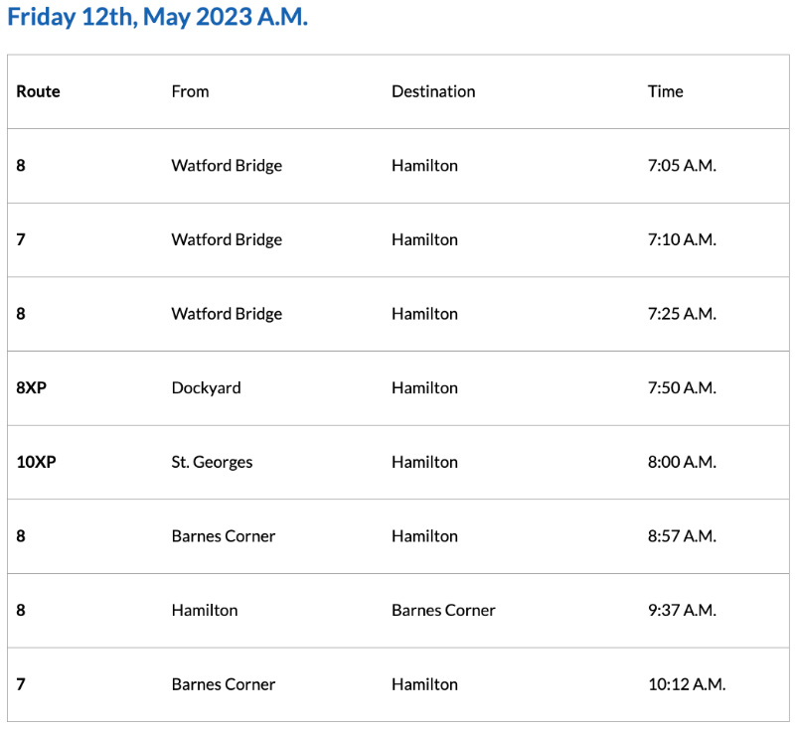Select the Time column header
795x729 pixels.
665,91
